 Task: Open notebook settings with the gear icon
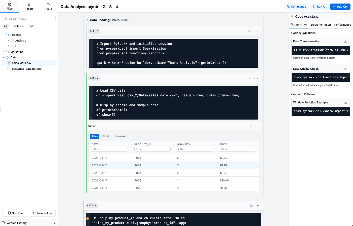(117, 7)
